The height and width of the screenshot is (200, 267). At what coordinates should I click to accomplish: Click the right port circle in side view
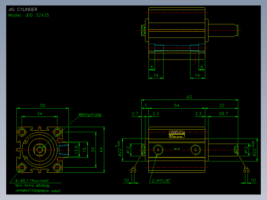pos(196,150)
